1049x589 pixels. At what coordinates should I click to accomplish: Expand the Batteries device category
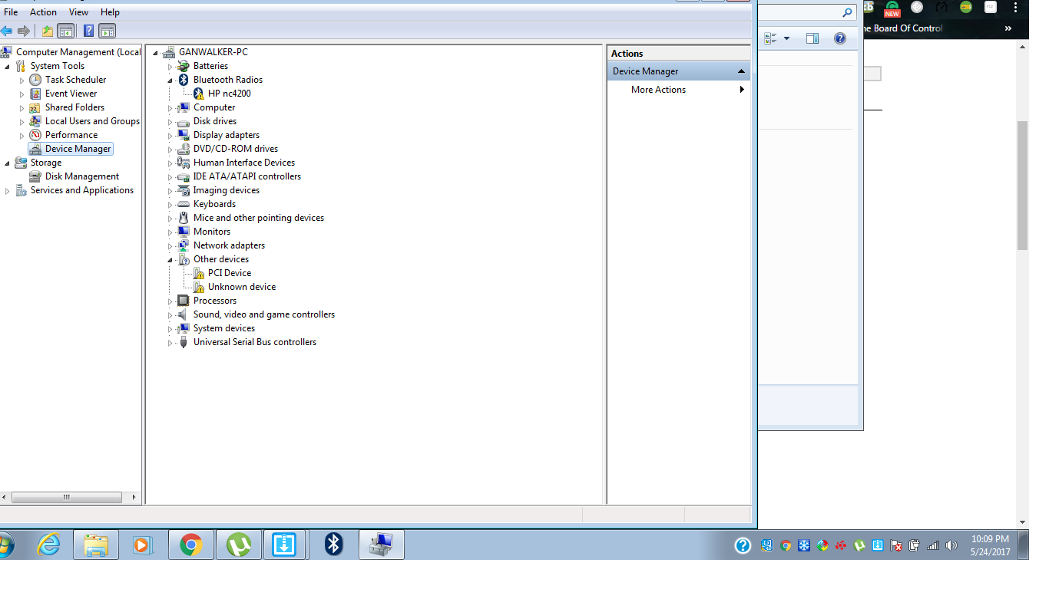point(170,66)
